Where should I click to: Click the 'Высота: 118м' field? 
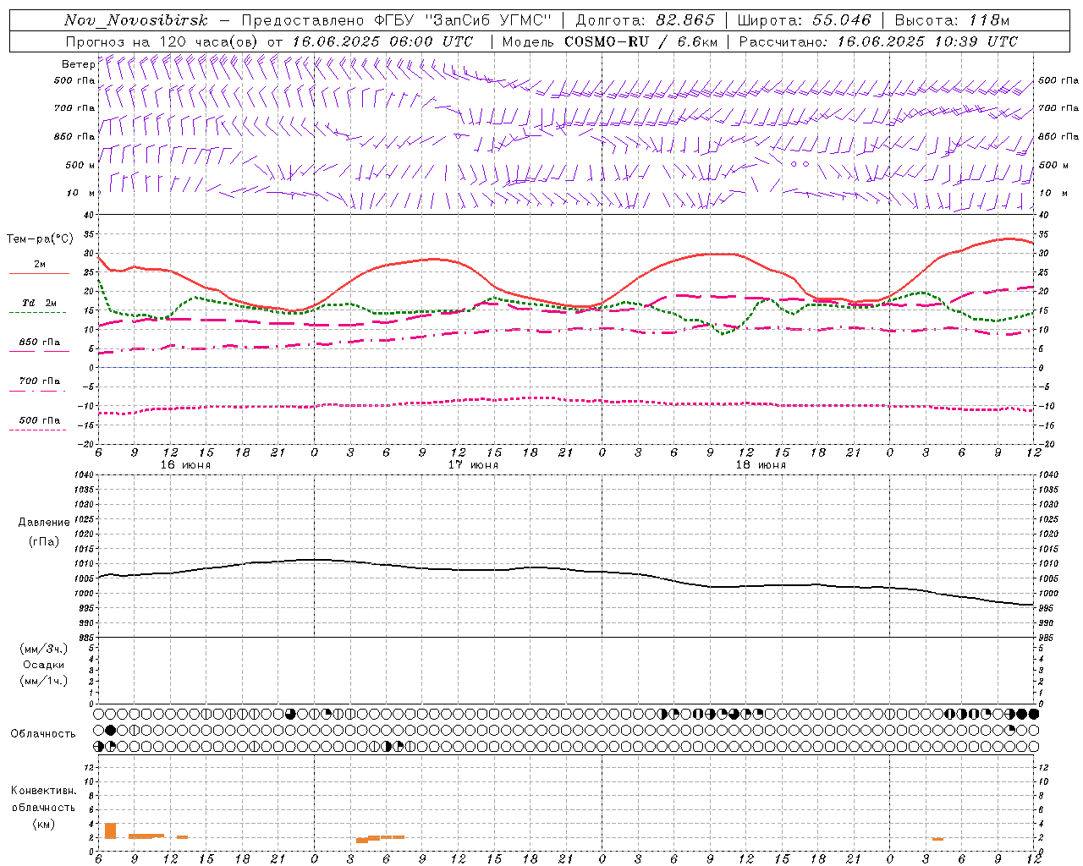[x=952, y=20]
